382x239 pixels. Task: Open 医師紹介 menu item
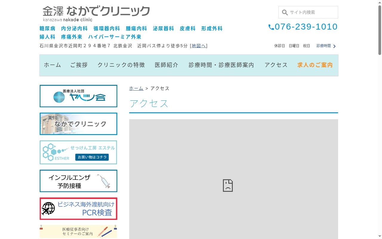pos(167,65)
